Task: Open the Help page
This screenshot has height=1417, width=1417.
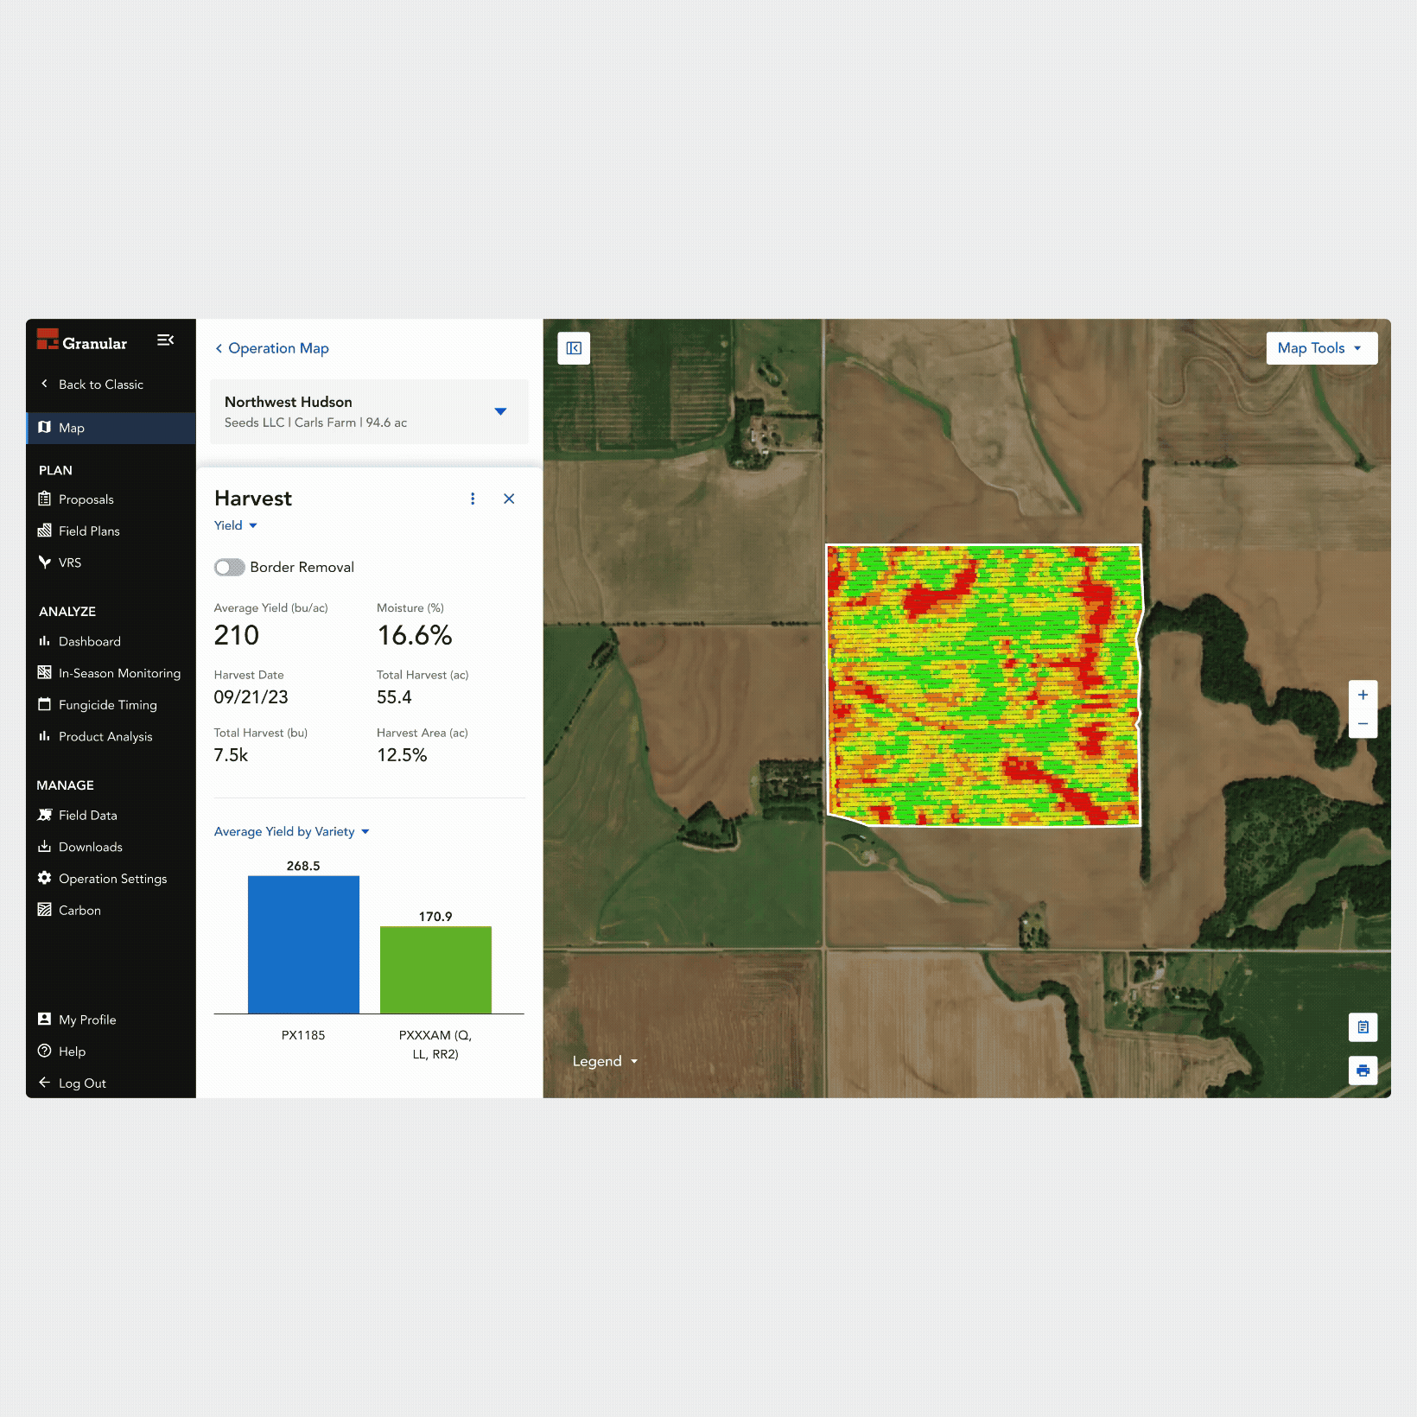Action: [72, 1052]
